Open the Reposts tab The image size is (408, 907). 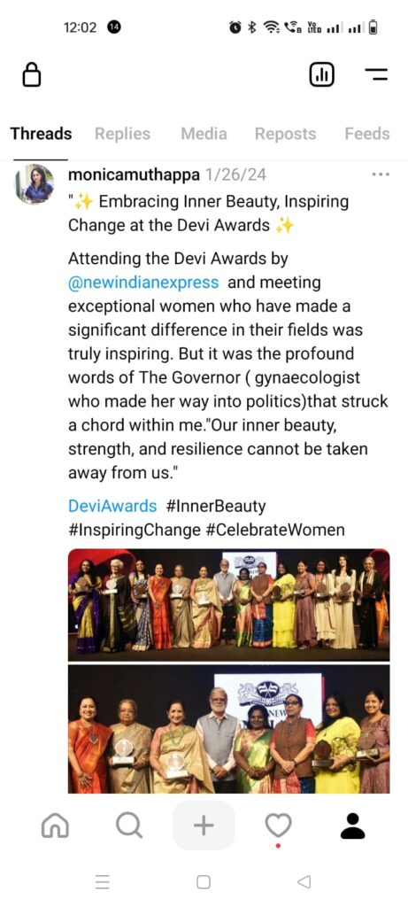tap(286, 134)
